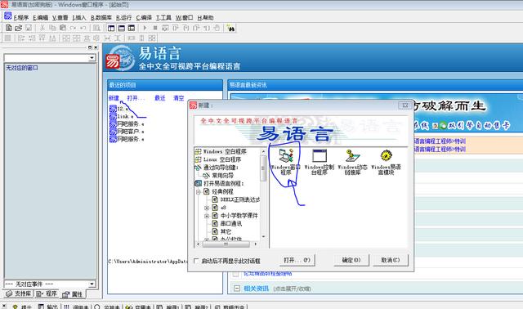Click the dialog tree horizontal scrollbar thumb
Screen dimensions: 523x309
click(x=226, y=244)
